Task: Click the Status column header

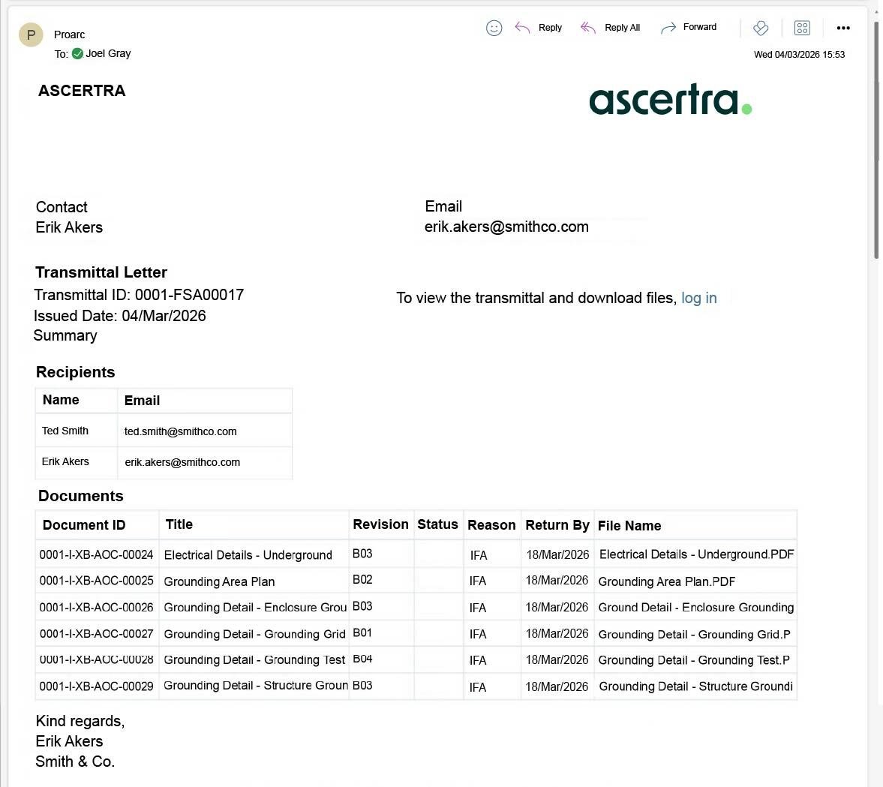Action: tap(437, 524)
